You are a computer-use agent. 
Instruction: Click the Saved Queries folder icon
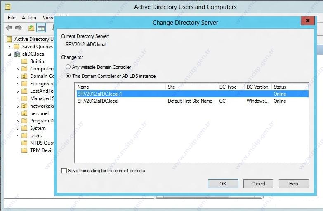[x=17, y=47]
